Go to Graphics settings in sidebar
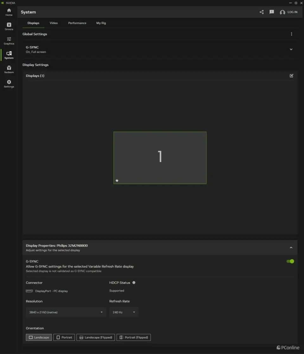The height and width of the screenshot is (354, 304). [x=9, y=41]
